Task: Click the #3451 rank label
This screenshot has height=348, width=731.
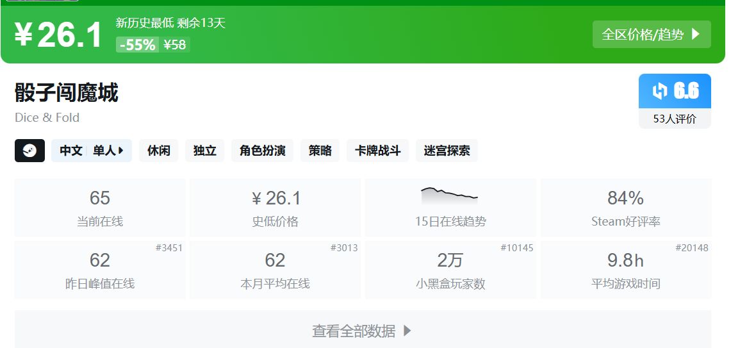Action: (x=169, y=248)
